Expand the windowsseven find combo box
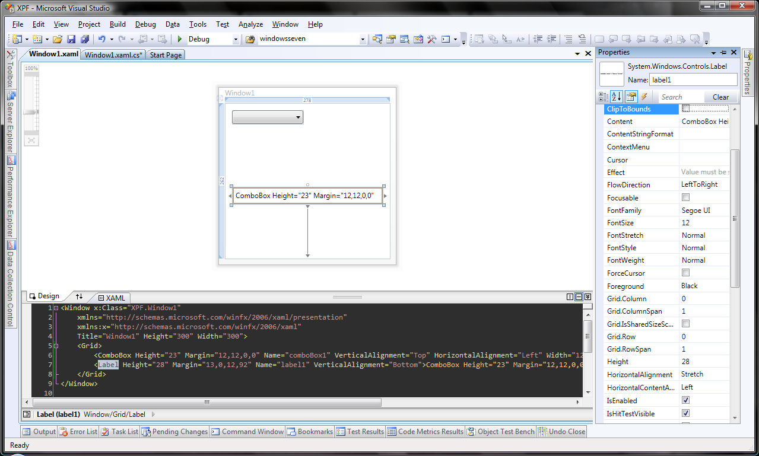Screen dimensions: 759x456 (x=363, y=40)
